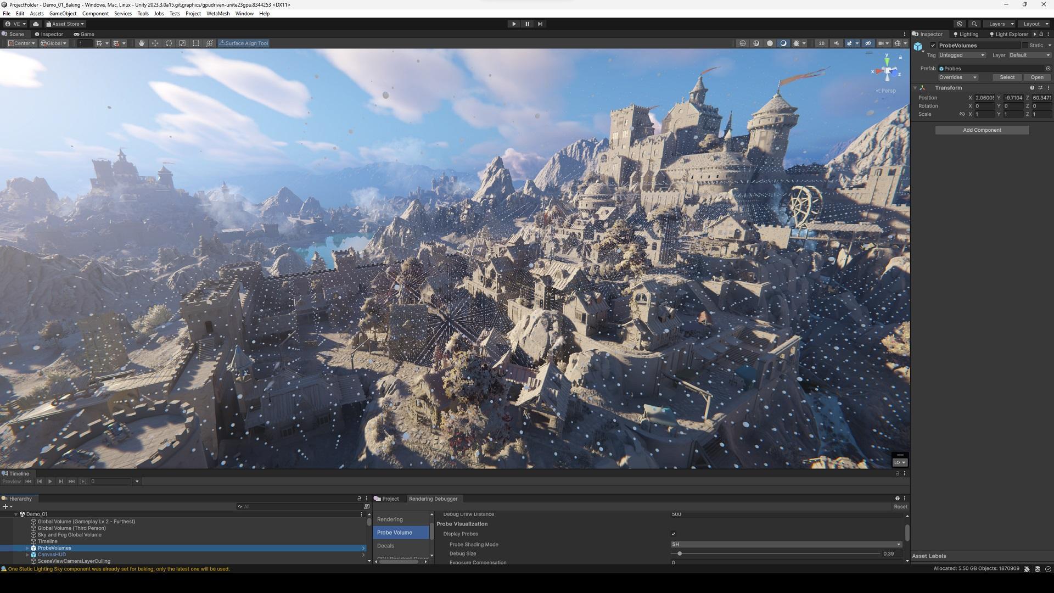Toggle hidden objects scene visibility icon
Image resolution: width=1054 pixels, height=593 pixels.
[x=868, y=43]
